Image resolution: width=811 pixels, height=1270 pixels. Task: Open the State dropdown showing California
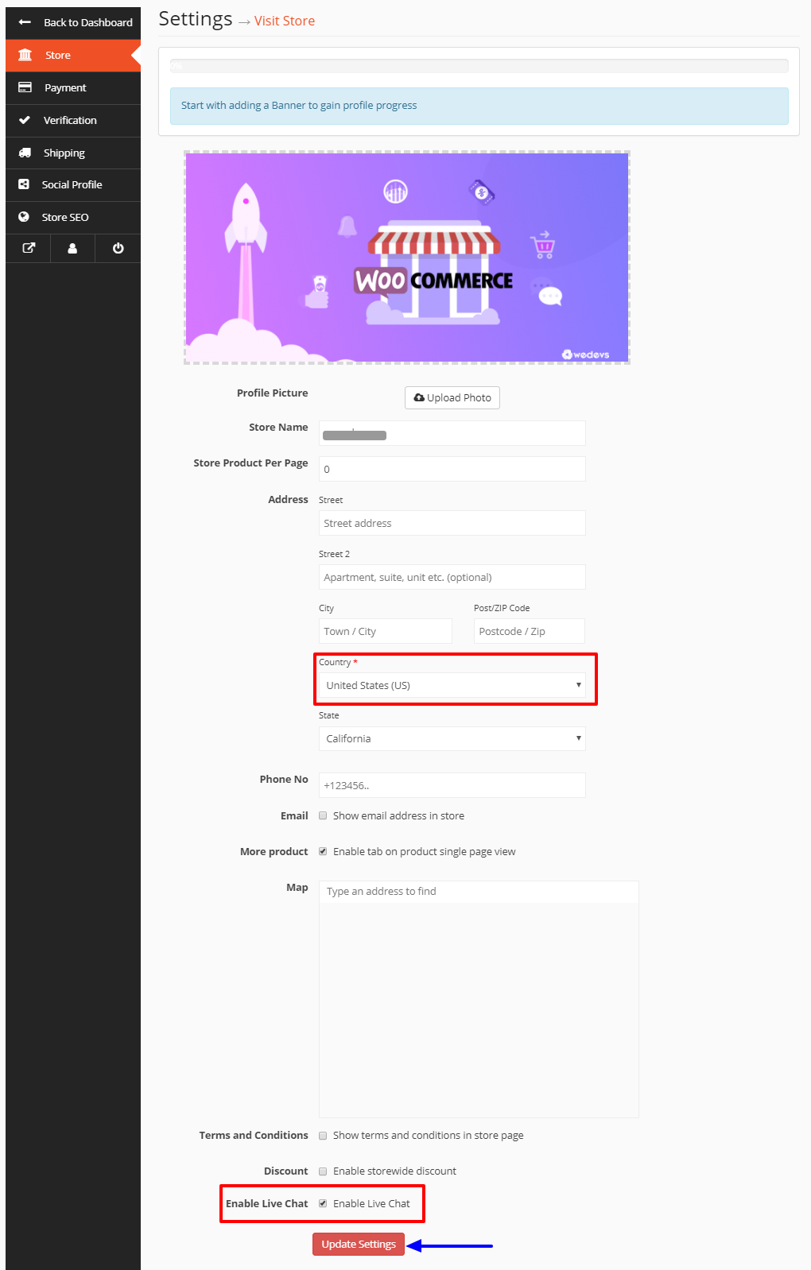(452, 738)
